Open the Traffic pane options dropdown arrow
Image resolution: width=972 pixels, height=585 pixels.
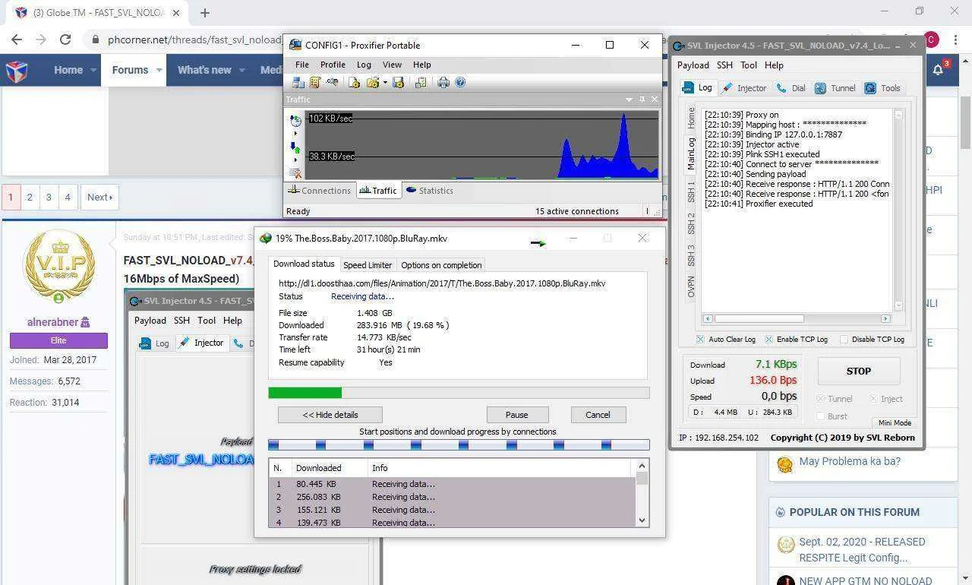click(629, 100)
